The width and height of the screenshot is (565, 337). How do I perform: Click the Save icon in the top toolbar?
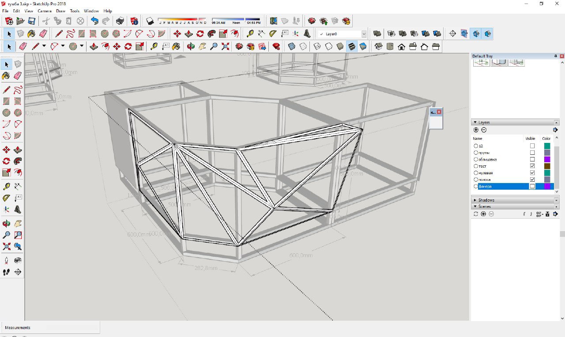[x=32, y=21]
